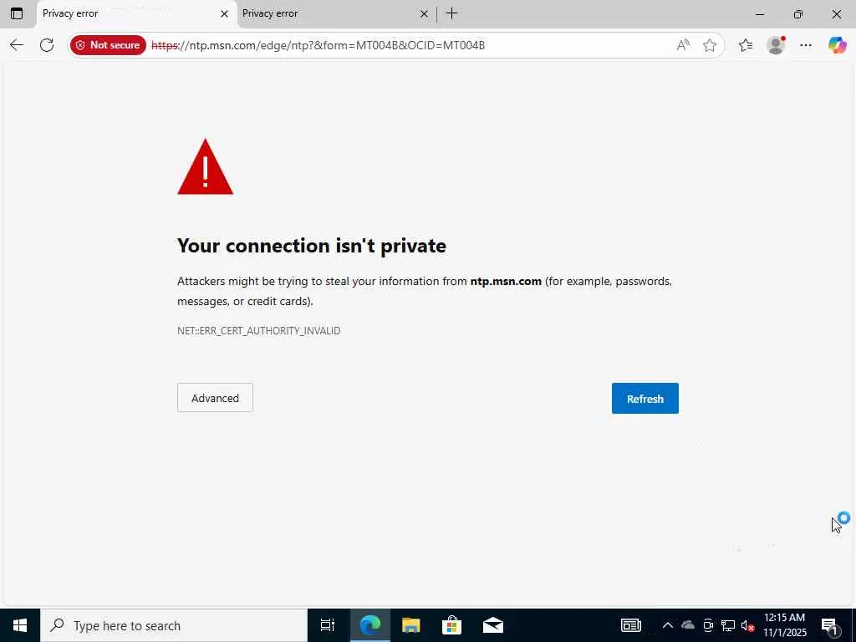Open the notification center icon
This screenshot has height=642, width=856.
(x=830, y=625)
